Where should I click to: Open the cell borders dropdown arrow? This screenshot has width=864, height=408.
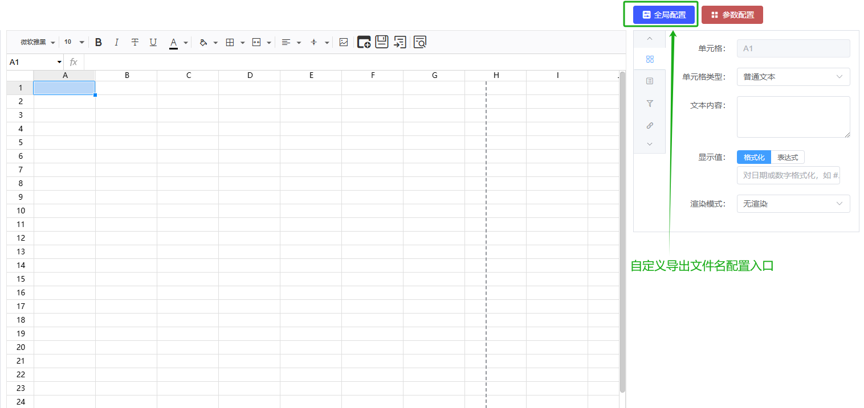tap(243, 43)
